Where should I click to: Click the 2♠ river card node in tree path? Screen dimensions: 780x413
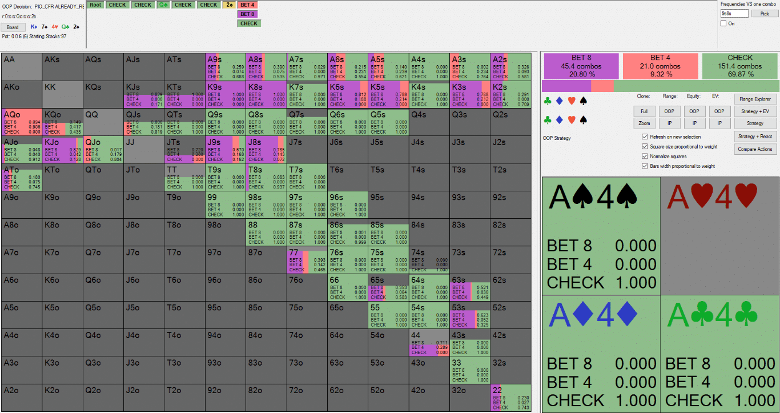tap(230, 5)
